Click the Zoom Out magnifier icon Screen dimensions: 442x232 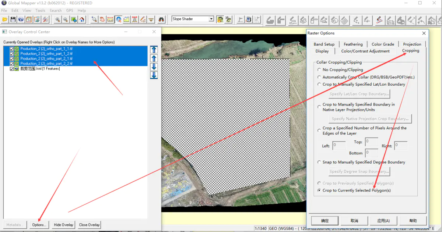pyautogui.click(x=66, y=19)
